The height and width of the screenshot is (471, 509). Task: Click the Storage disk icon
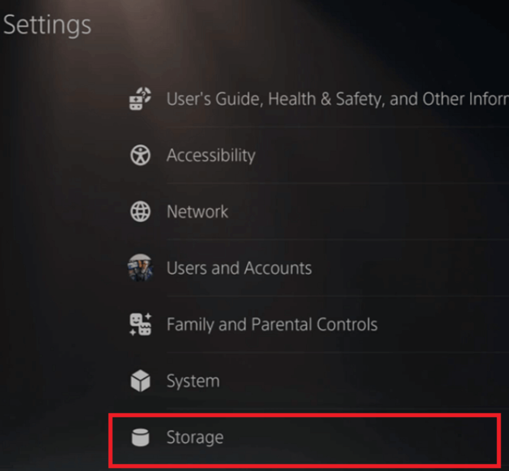coord(140,437)
